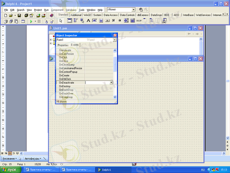Viewport: 230px width, 173px height.
Task: Click the Open file folder icon
Action: tap(11, 16)
